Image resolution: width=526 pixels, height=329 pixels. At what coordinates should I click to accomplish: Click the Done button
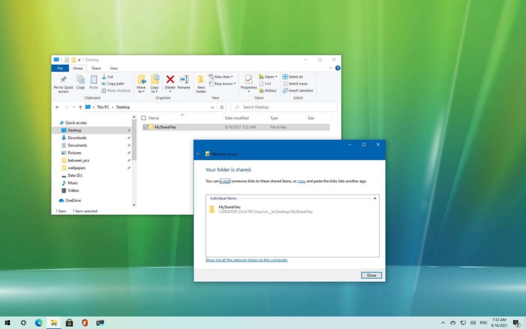(371, 275)
